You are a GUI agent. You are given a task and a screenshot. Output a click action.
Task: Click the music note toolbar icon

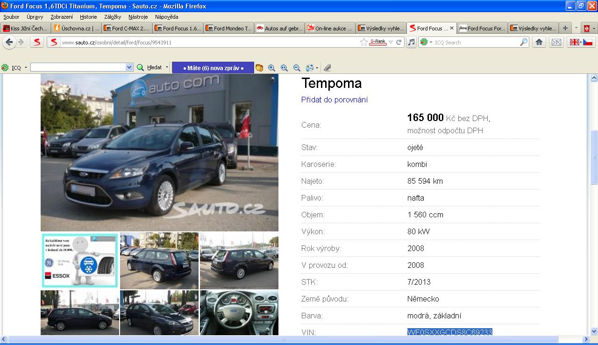pyautogui.click(x=411, y=42)
